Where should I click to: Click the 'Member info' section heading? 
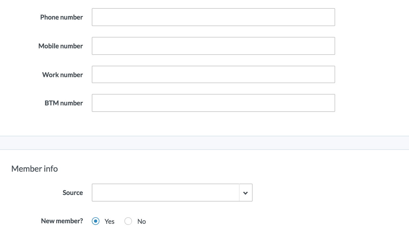point(34,169)
